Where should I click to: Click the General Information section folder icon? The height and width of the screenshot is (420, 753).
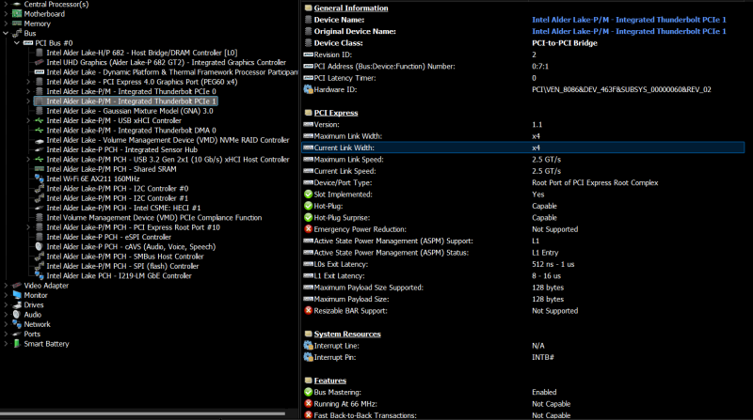pos(309,8)
